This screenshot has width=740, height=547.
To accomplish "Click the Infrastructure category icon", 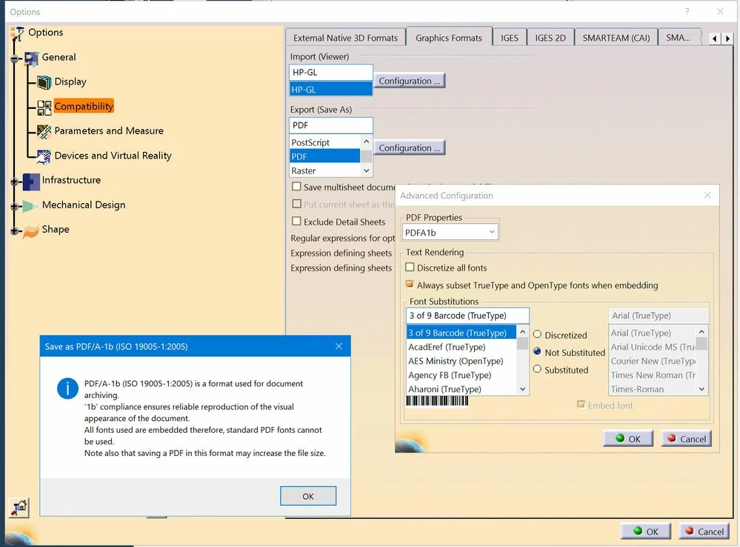I will 31,182.
